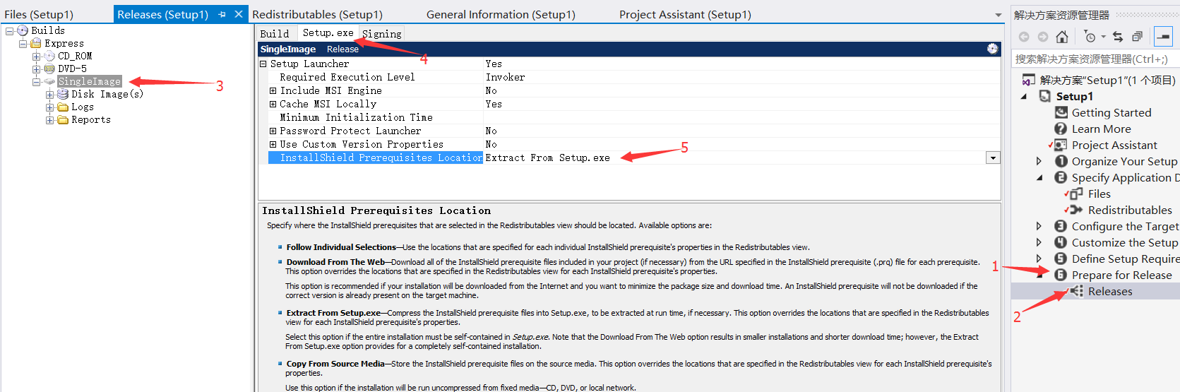
Task: Click the Solution Explorer search field
Action: click(1094, 59)
